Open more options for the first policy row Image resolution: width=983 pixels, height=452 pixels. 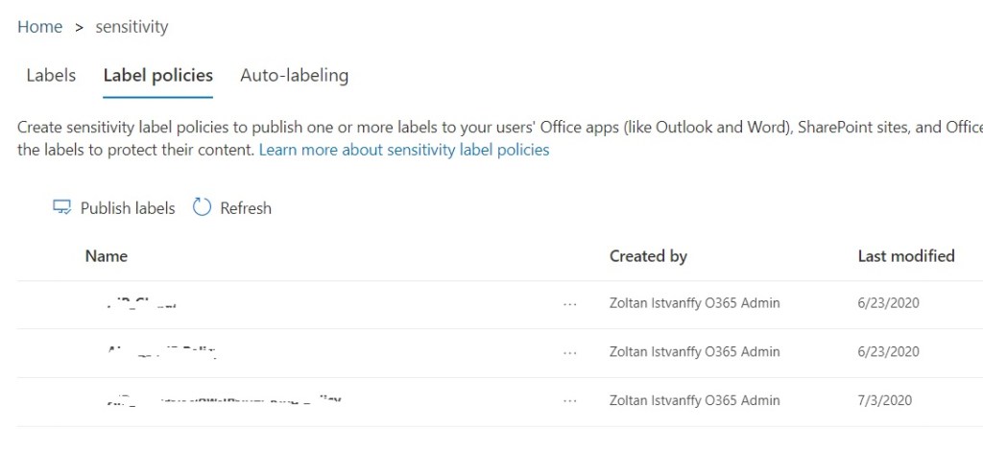570,304
